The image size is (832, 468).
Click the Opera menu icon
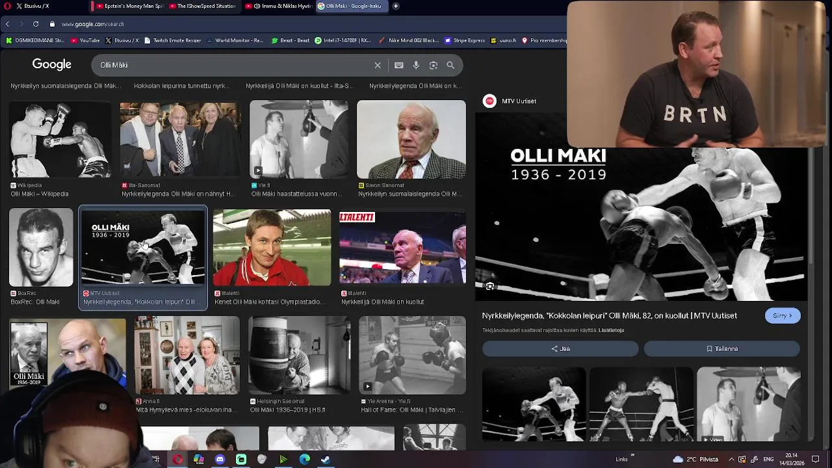pyautogui.click(x=6, y=6)
